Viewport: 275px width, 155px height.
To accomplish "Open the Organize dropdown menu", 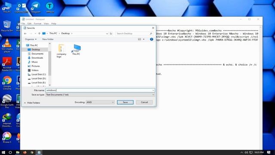I will click(31, 39).
